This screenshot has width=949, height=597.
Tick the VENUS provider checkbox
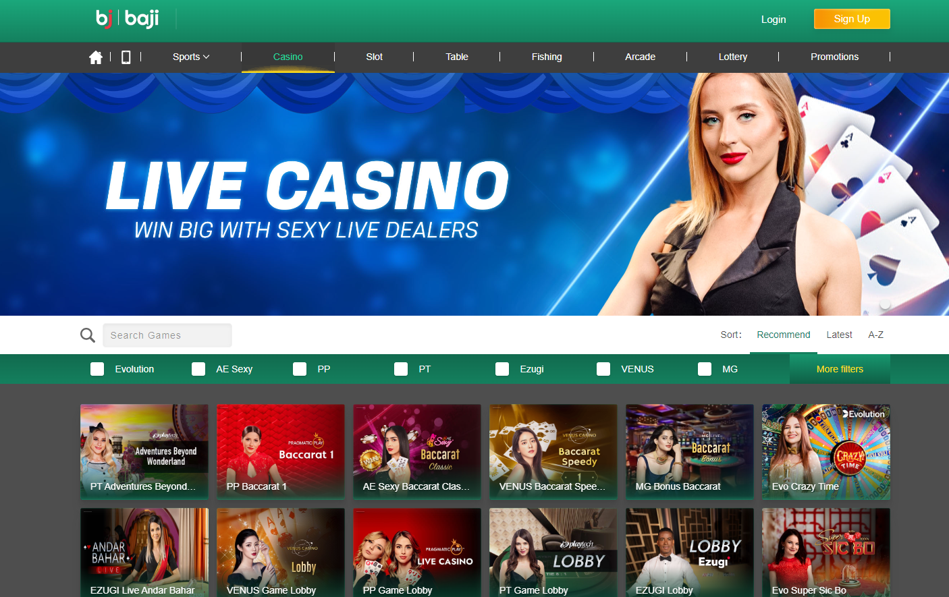(x=603, y=369)
